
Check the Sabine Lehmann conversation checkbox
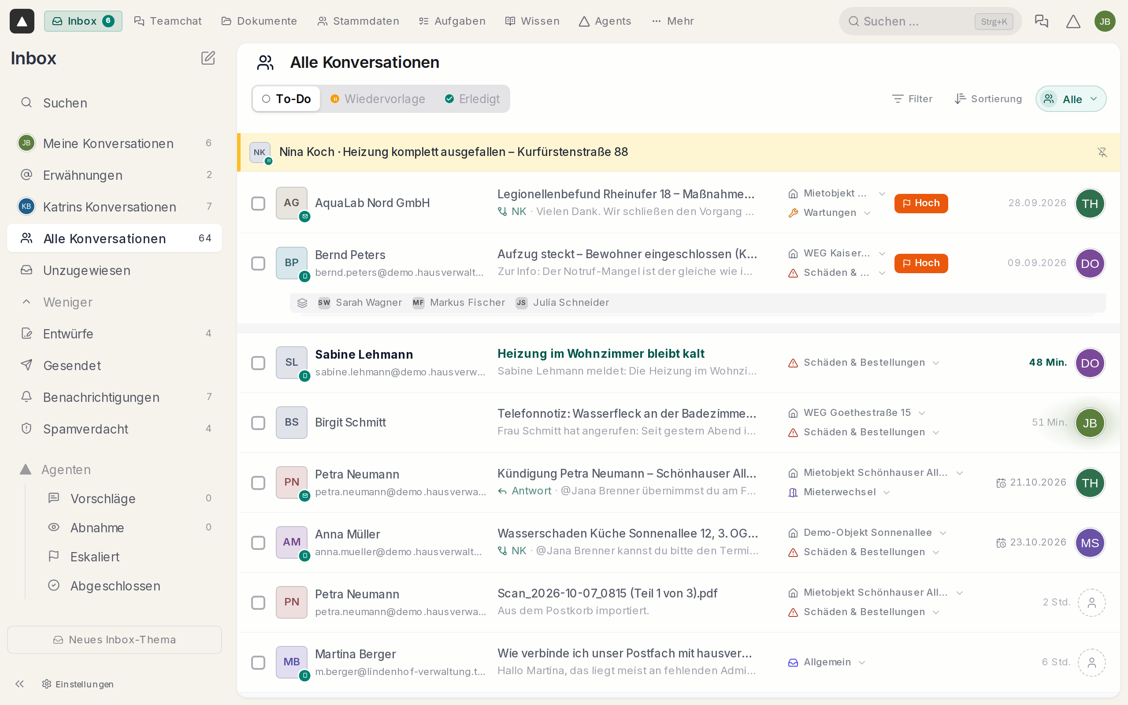pyautogui.click(x=258, y=363)
